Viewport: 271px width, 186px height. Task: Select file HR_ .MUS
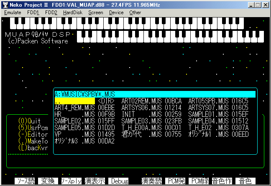tap(75, 114)
